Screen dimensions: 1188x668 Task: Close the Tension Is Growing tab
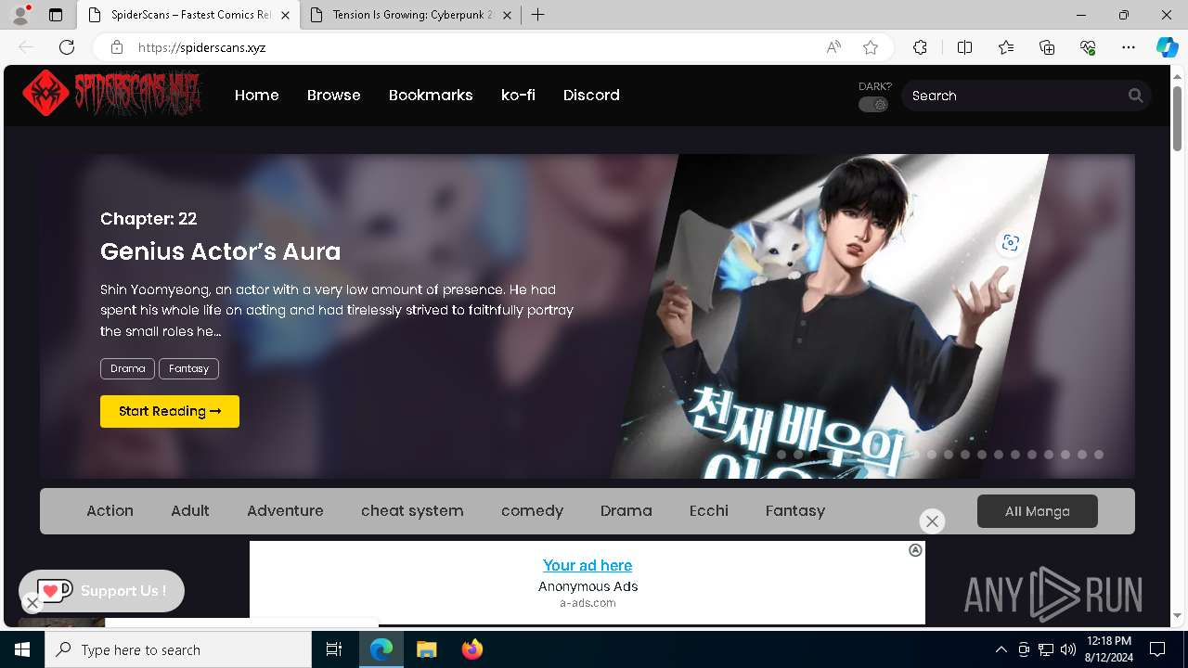tap(509, 15)
